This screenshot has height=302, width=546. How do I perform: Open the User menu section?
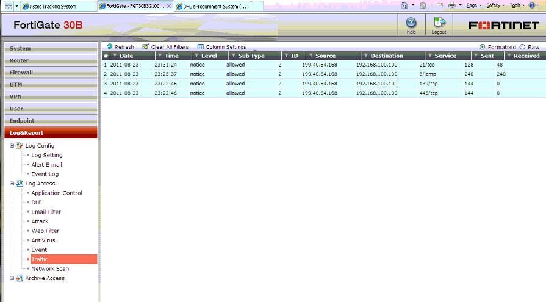[x=51, y=109]
